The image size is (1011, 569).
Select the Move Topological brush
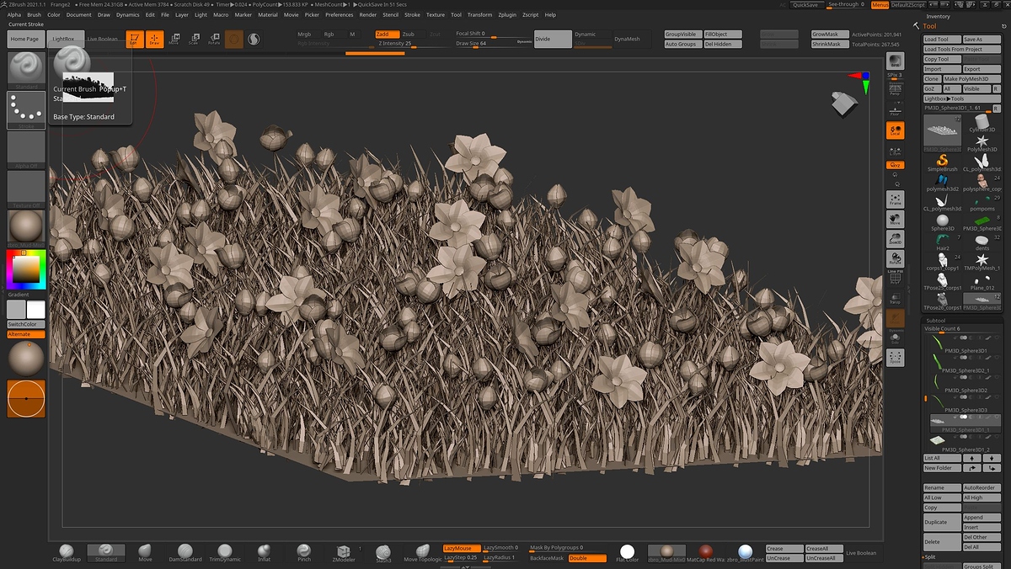[423, 553]
